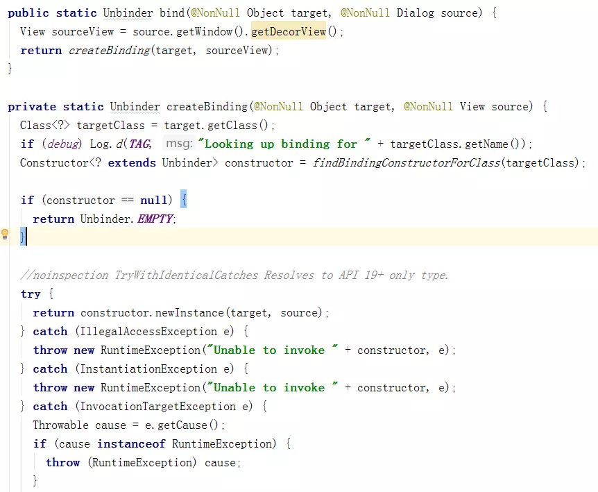Click 'Class<?> targetClass' declaration
The image size is (598, 492).
click(83, 125)
